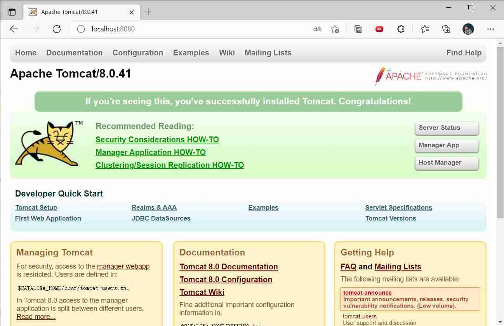Open Manager Application HOW-TO link
The height and width of the screenshot is (326, 504).
click(x=151, y=152)
